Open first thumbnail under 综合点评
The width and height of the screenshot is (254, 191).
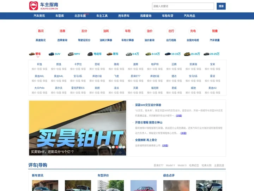coord(176,185)
